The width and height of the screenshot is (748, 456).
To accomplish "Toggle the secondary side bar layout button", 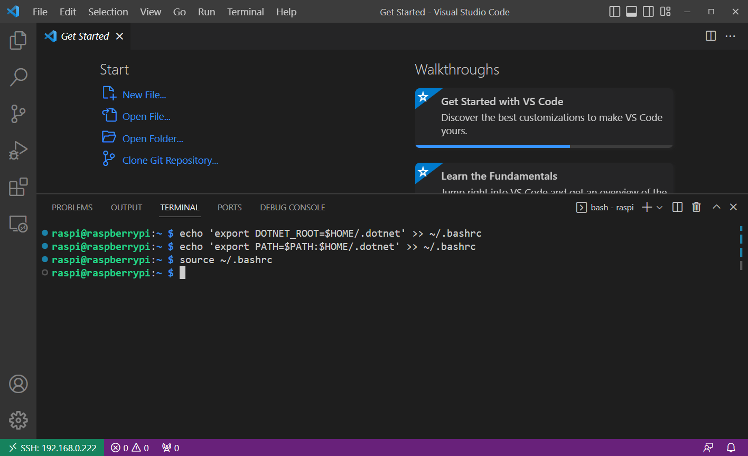I will 648,12.
